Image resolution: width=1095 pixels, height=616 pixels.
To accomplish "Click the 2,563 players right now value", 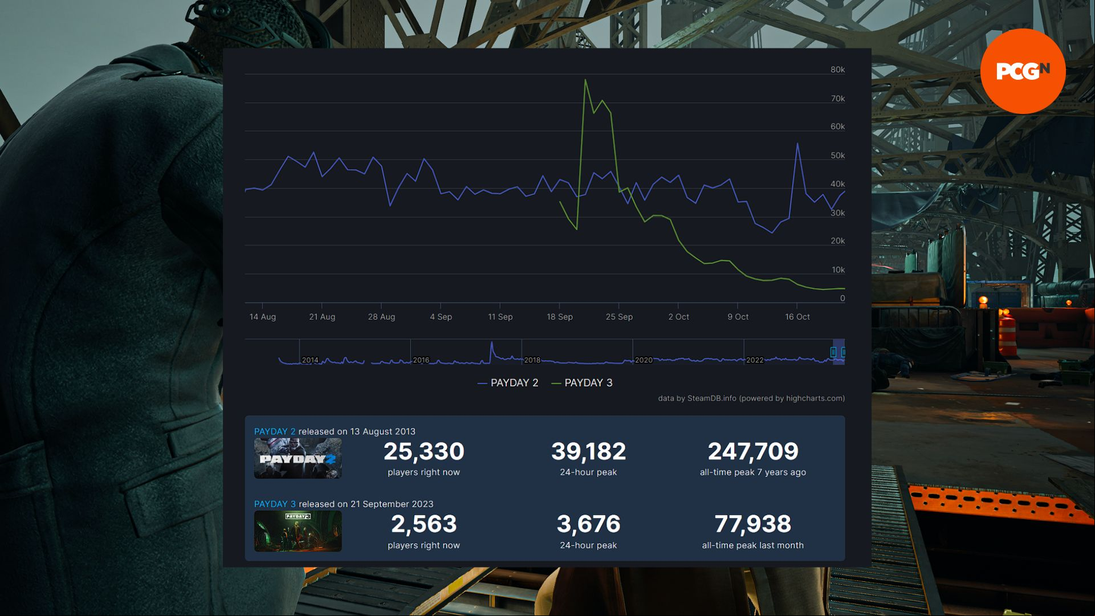I will pyautogui.click(x=424, y=524).
